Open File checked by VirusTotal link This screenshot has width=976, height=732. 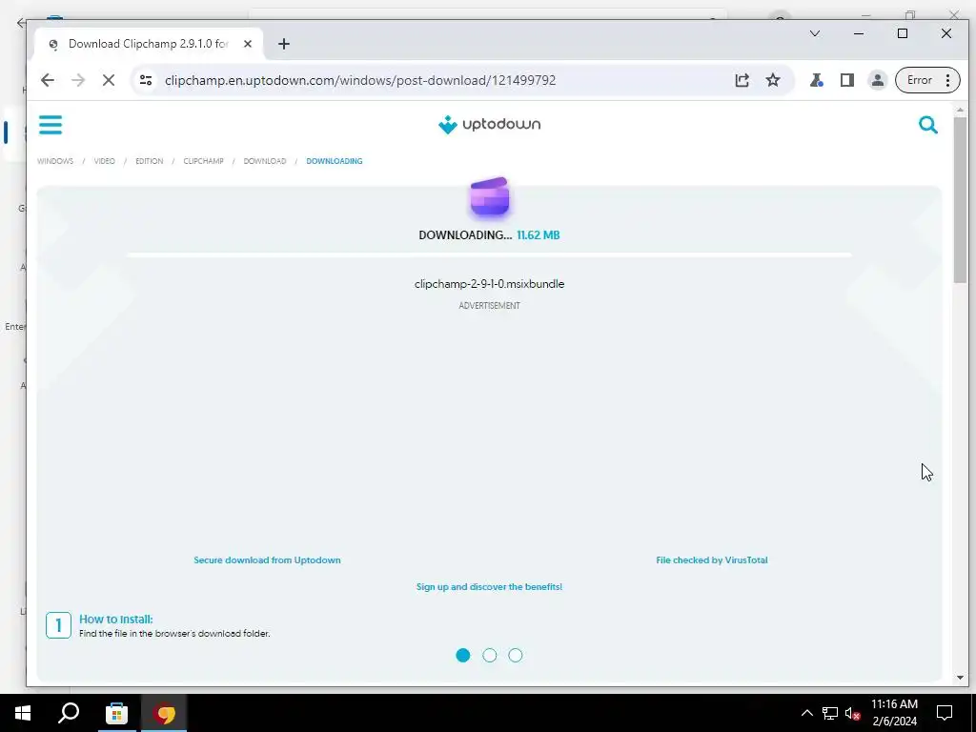tap(712, 560)
